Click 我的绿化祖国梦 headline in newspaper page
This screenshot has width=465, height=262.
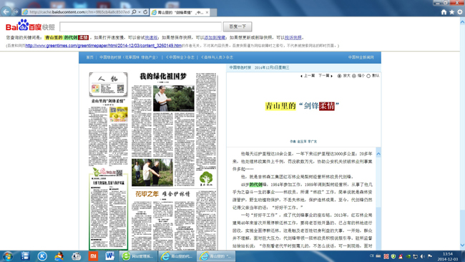coord(163,77)
